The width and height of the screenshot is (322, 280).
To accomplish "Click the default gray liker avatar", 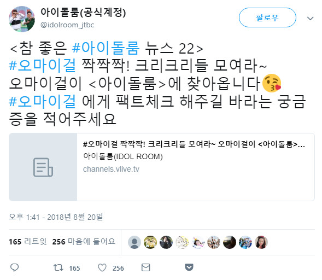I will point(134,242).
